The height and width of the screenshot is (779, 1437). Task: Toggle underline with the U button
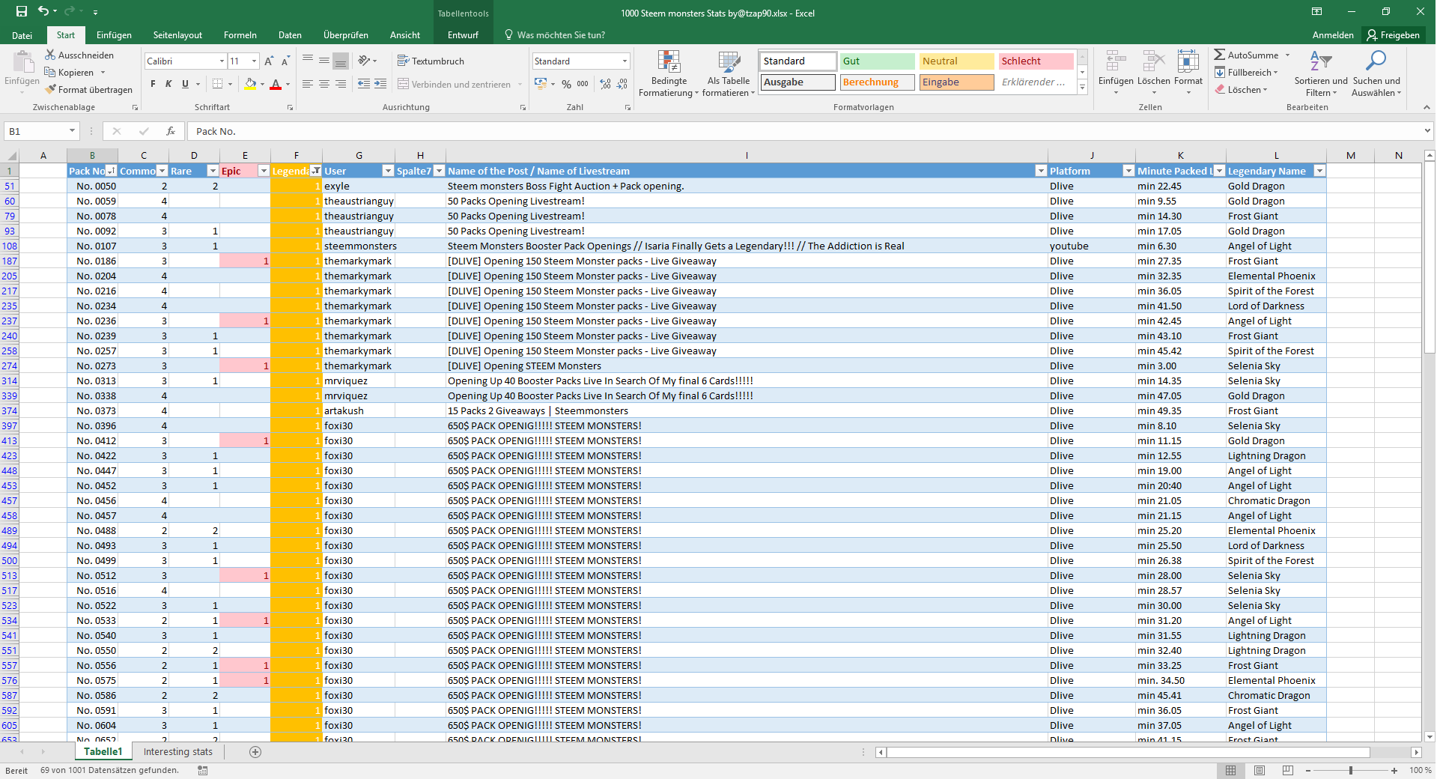coord(185,84)
